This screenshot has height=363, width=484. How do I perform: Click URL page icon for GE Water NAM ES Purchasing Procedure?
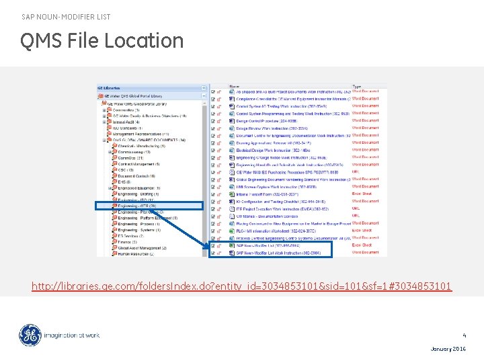231,172
